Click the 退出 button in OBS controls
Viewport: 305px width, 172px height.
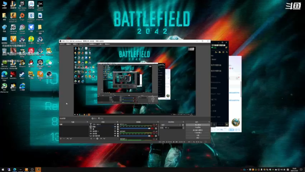pos(198,138)
